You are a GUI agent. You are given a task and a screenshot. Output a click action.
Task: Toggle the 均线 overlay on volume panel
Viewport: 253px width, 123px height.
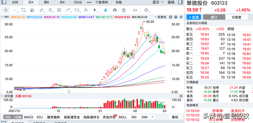click(x=18, y=117)
